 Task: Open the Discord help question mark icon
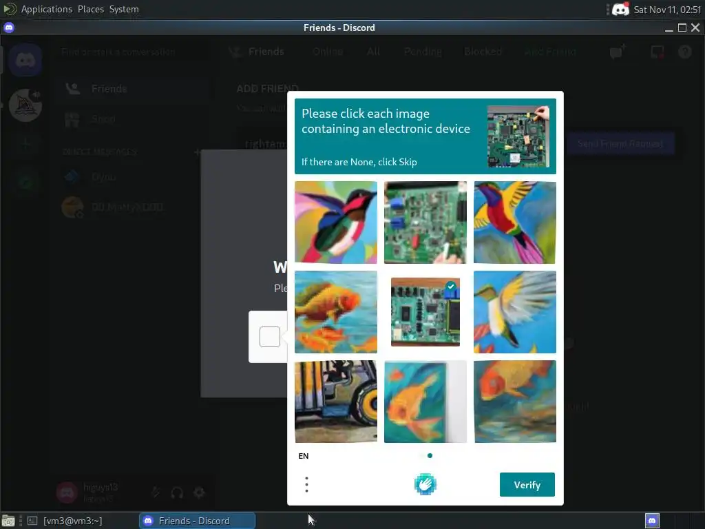(x=685, y=52)
